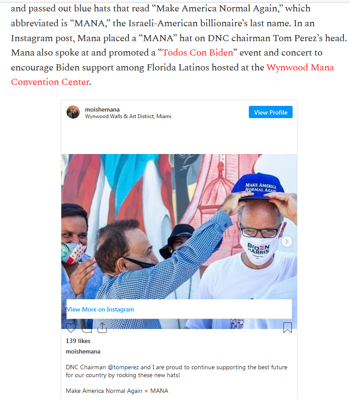Open comments via speech bubble icon
The height and width of the screenshot is (399, 350).
87,328
